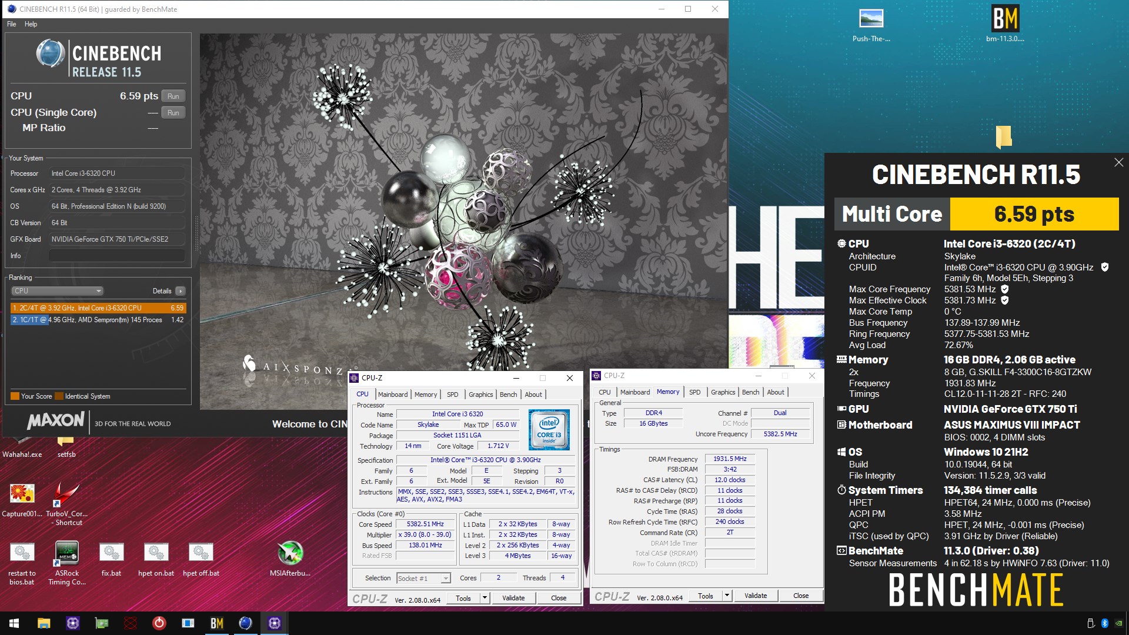Click the green graphics card taskbar icon
The width and height of the screenshot is (1129, 635).
tap(101, 623)
